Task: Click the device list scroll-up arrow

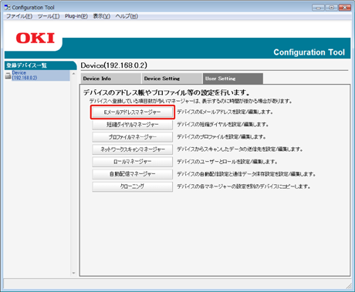Action: tap(73, 74)
